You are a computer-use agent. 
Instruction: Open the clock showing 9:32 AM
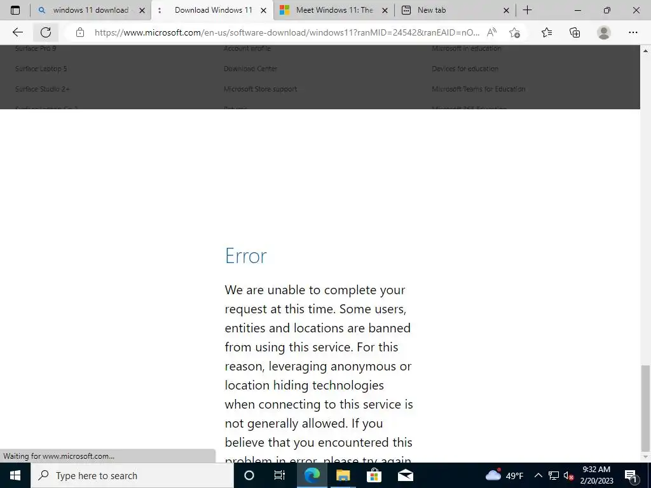point(596,475)
